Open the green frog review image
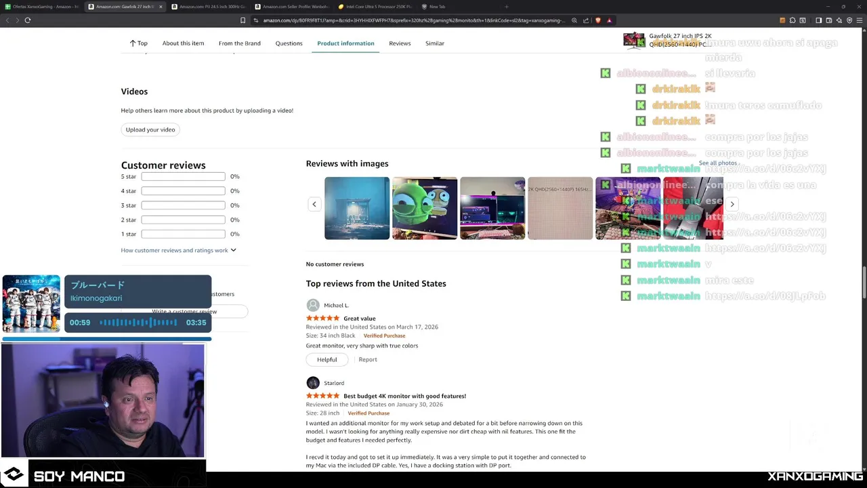The image size is (867, 488). [425, 208]
